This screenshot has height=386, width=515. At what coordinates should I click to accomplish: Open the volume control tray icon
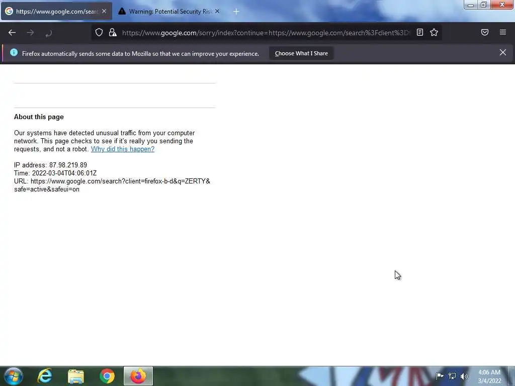(x=464, y=376)
